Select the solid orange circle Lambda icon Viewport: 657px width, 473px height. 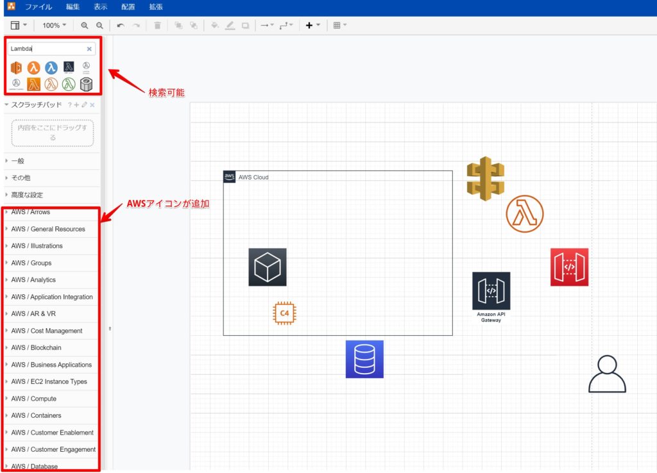(33, 67)
